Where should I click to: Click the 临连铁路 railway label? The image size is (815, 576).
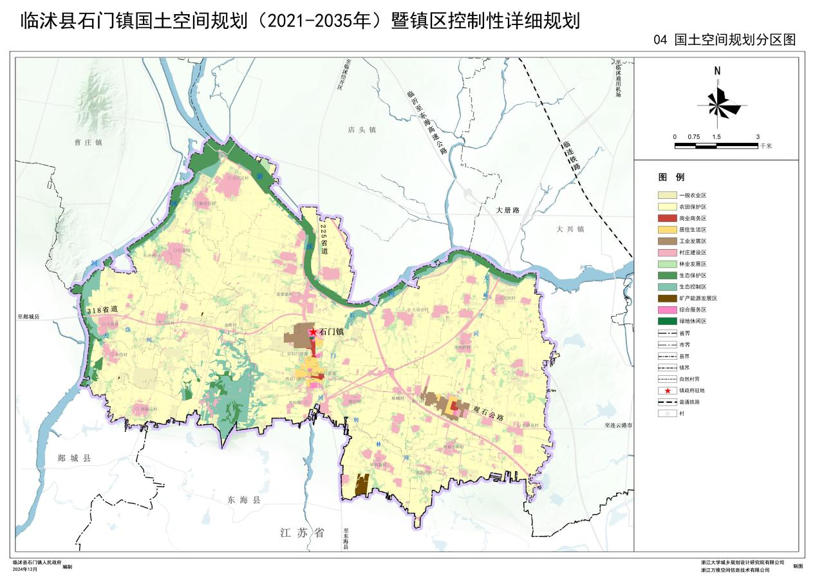[x=568, y=156]
